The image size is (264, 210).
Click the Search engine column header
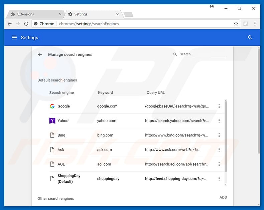click(x=61, y=93)
